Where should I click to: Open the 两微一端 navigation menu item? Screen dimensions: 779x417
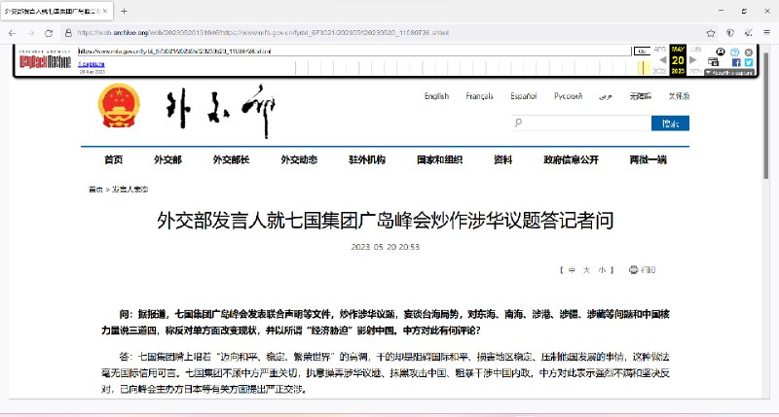coord(649,159)
